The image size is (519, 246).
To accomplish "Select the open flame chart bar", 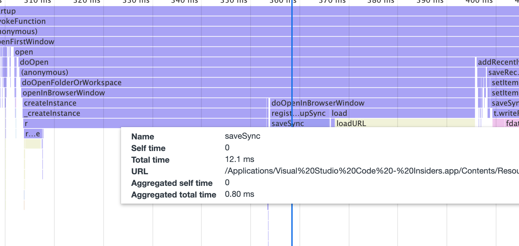I will [x=266, y=52].
